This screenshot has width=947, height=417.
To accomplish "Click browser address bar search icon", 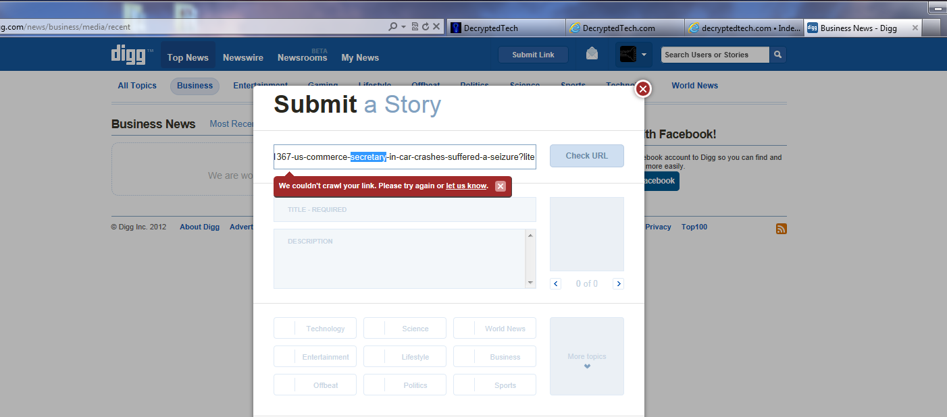I will 393,27.
